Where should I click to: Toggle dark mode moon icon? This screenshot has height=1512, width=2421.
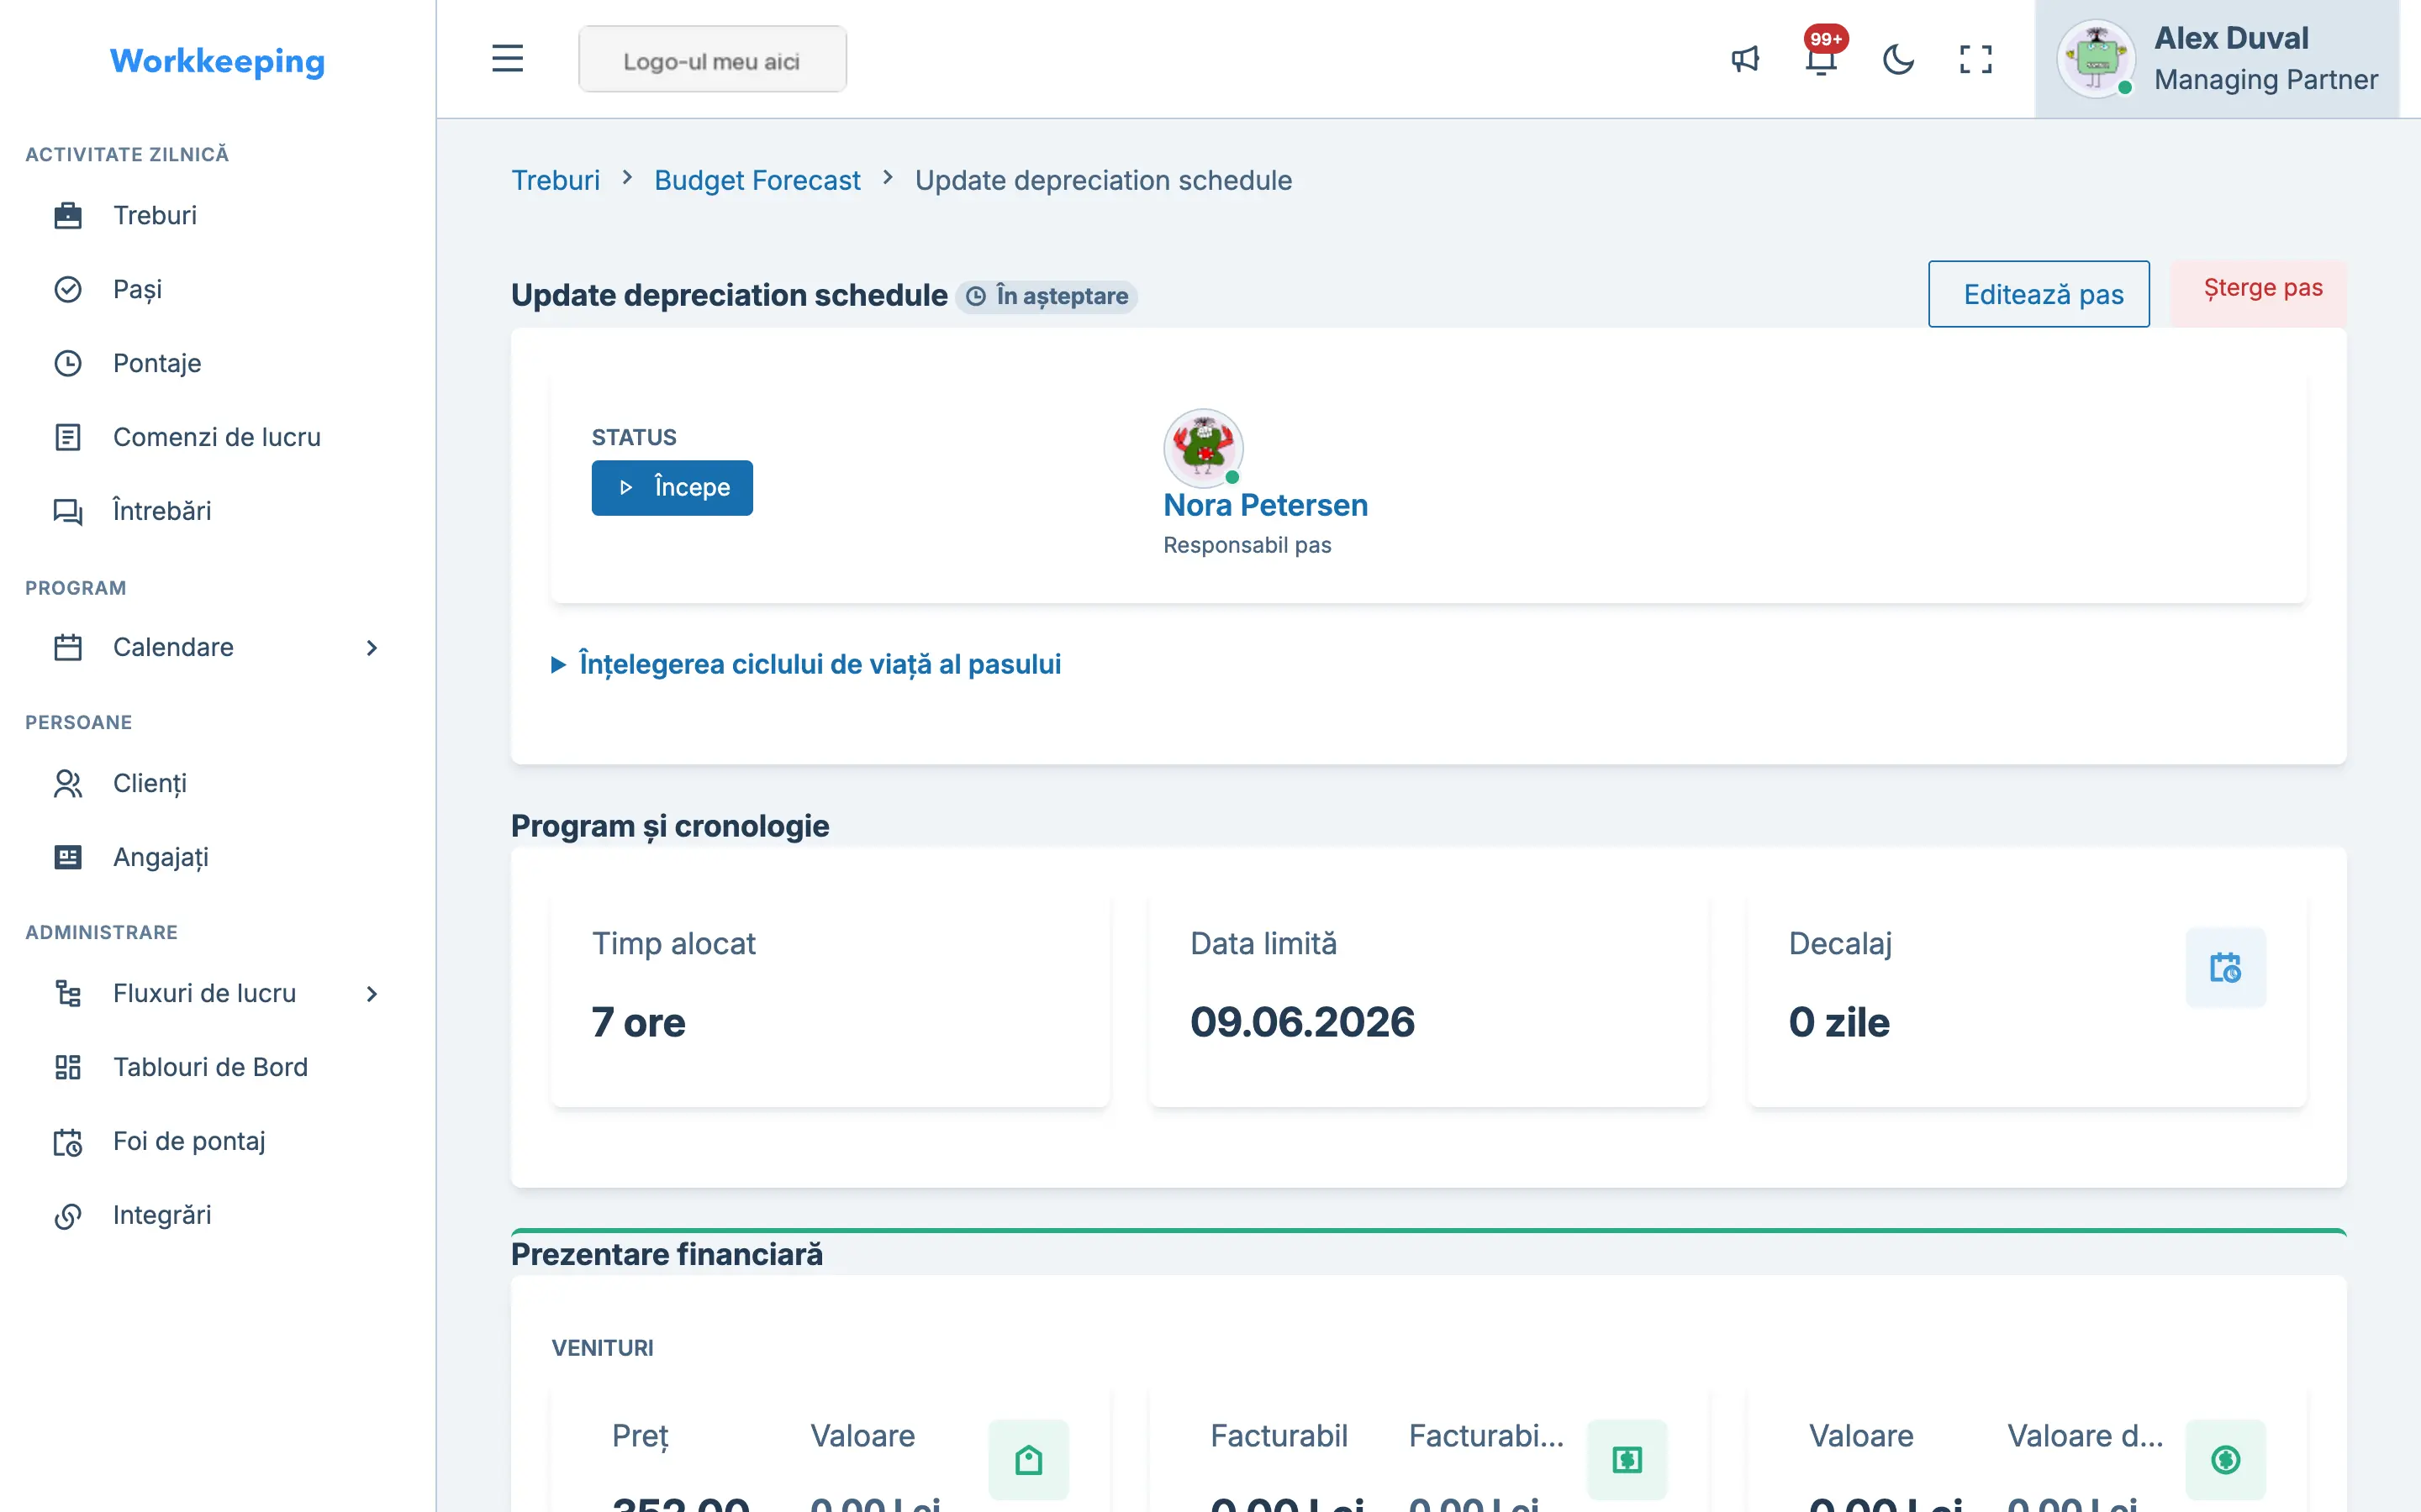tap(1898, 59)
